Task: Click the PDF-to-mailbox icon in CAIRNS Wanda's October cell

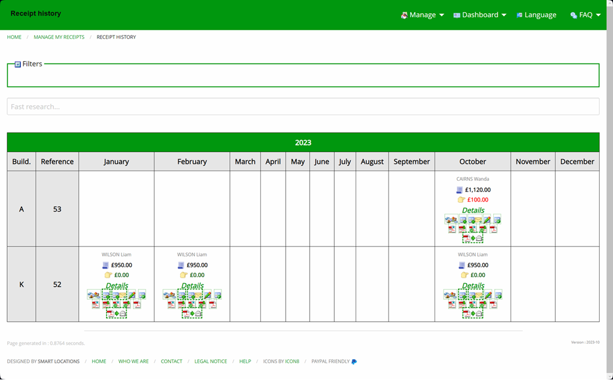Action: [473, 238]
